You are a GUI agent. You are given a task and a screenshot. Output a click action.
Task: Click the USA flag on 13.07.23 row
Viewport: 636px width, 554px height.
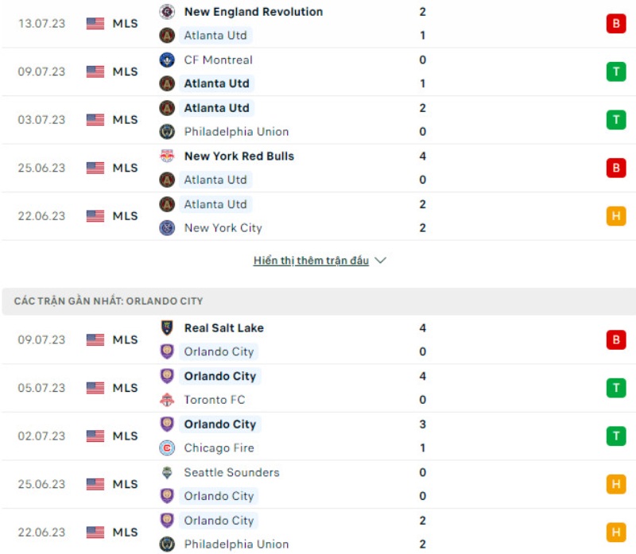95,24
